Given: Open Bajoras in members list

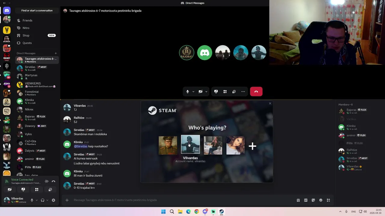Looking at the screenshot, I should (x=360, y=111).
